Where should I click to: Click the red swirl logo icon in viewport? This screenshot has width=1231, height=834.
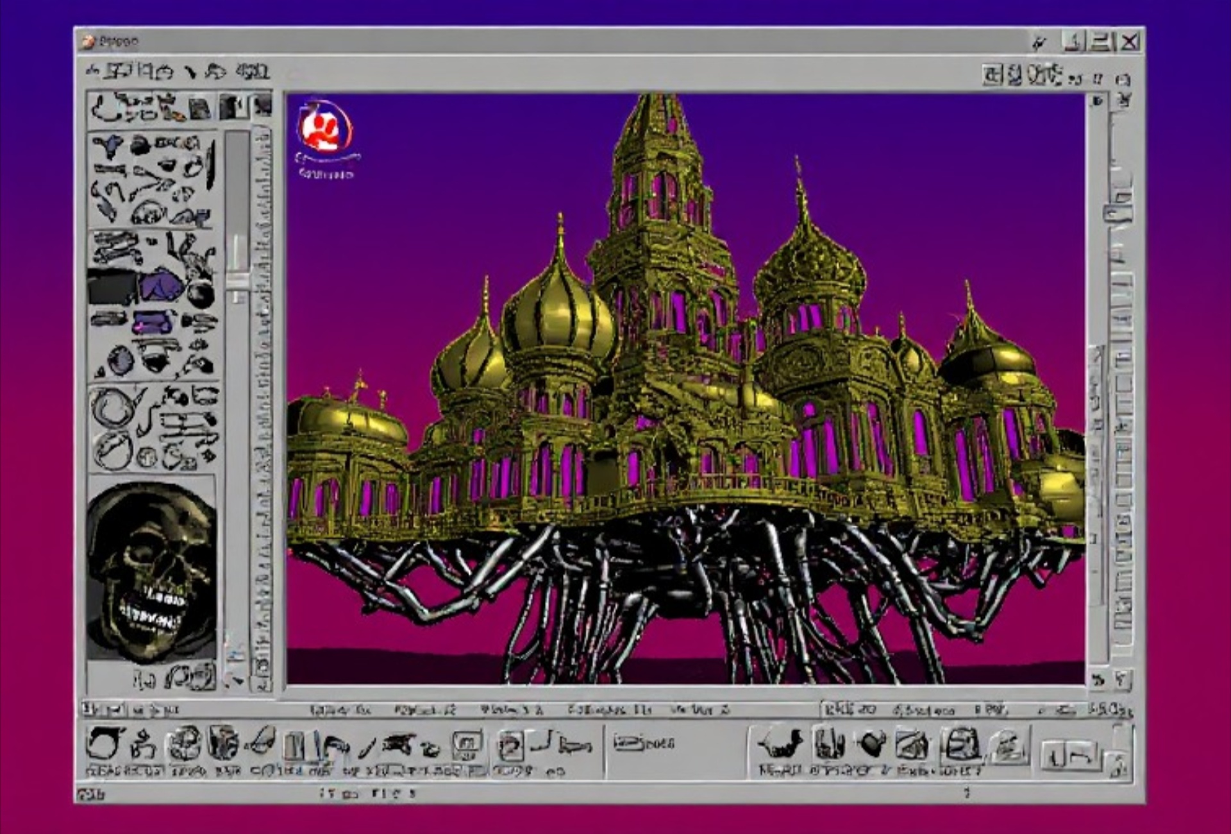click(x=325, y=128)
